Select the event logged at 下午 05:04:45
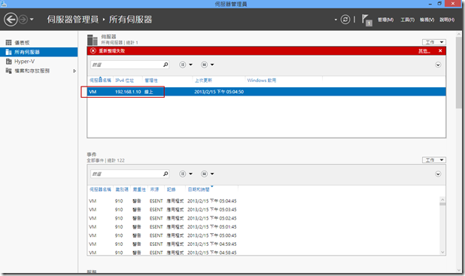The image size is (465, 276). pyautogui.click(x=263, y=201)
